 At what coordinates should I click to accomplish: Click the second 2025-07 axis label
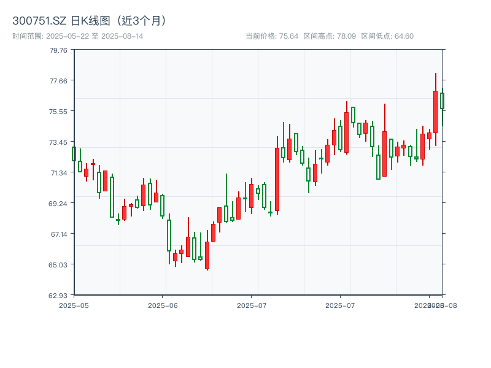pos(339,304)
